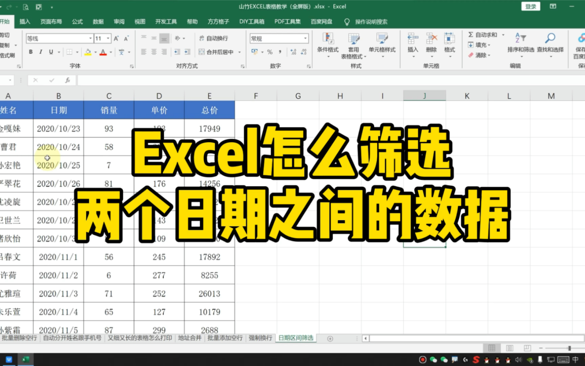Expand the name box dropdown
Image resolution: width=585 pixels, height=366 pixels.
tap(10, 80)
